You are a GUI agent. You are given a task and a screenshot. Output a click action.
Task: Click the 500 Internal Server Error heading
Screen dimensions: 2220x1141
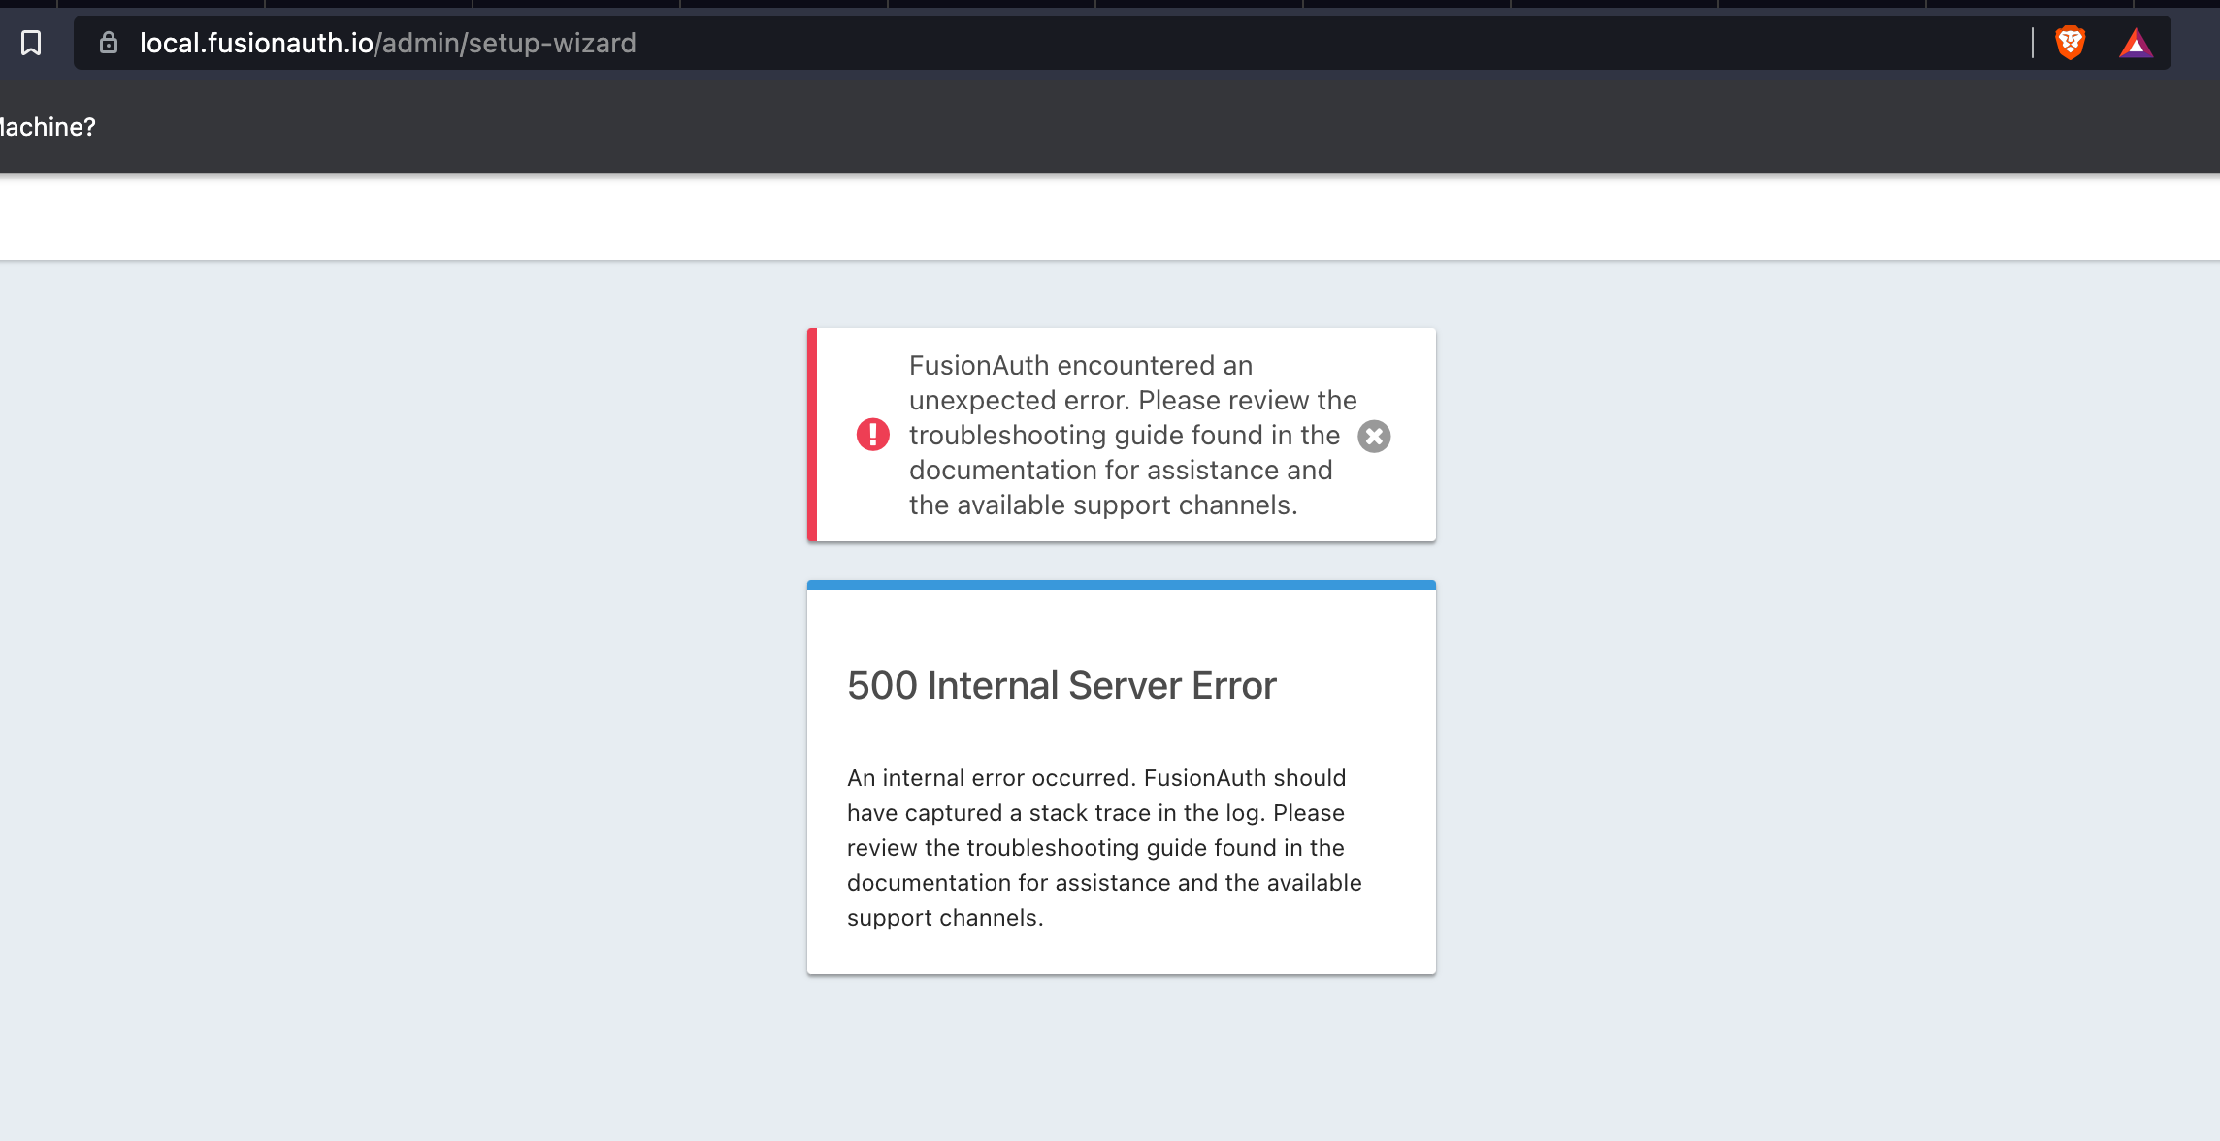[1061, 684]
